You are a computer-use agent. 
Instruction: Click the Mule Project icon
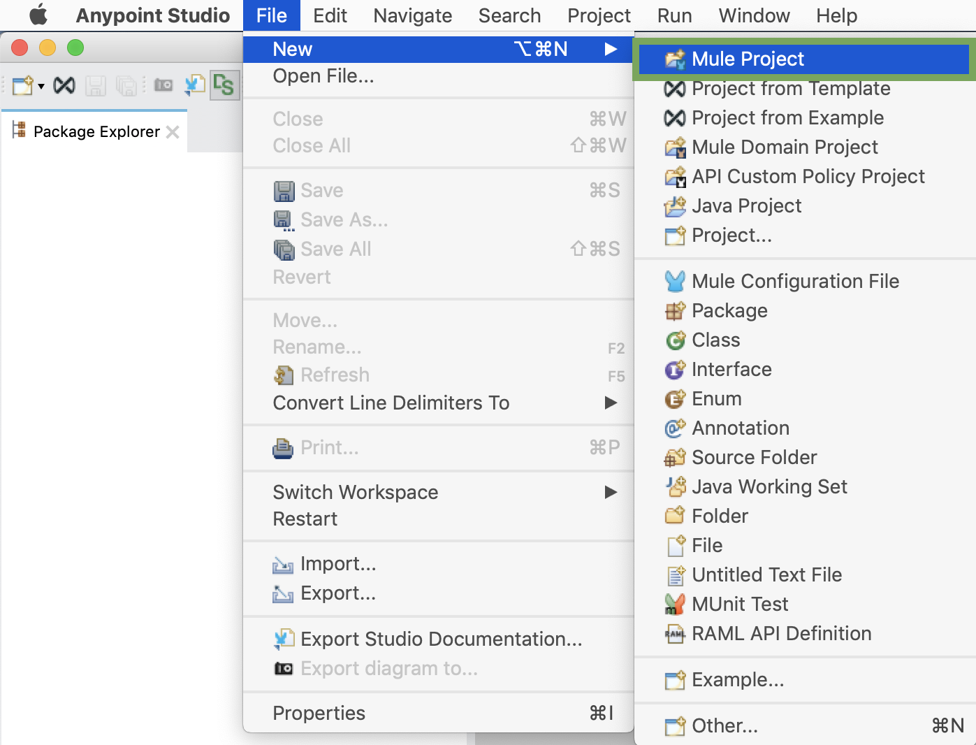click(674, 59)
